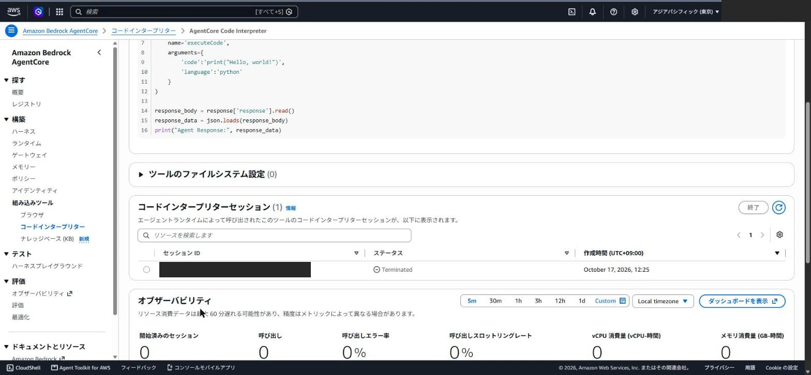
Task: Go to next sessions page
Action: (x=762, y=235)
